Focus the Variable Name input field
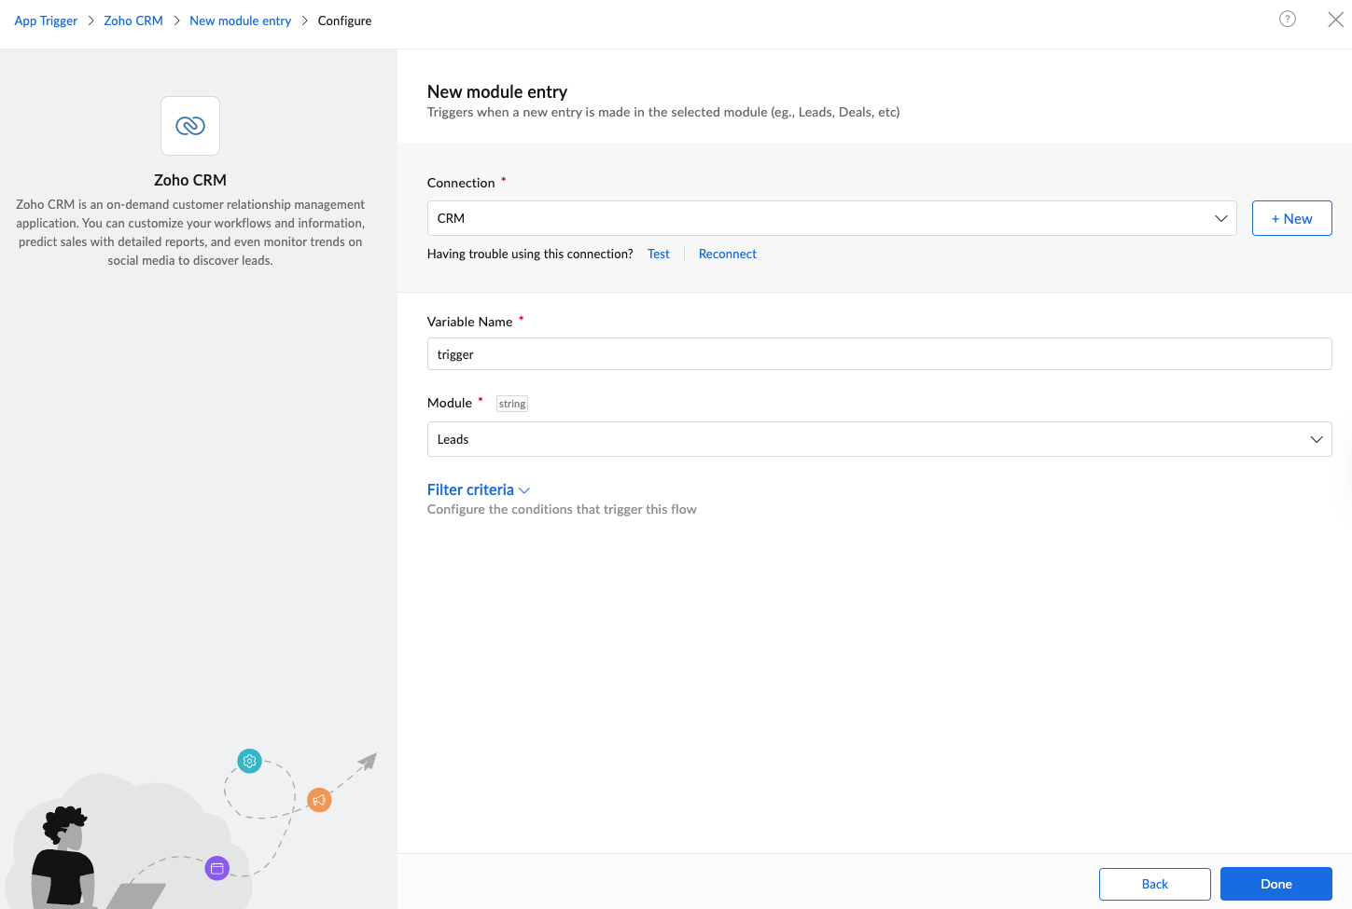Viewport: 1352px width, 909px height. pos(879,354)
